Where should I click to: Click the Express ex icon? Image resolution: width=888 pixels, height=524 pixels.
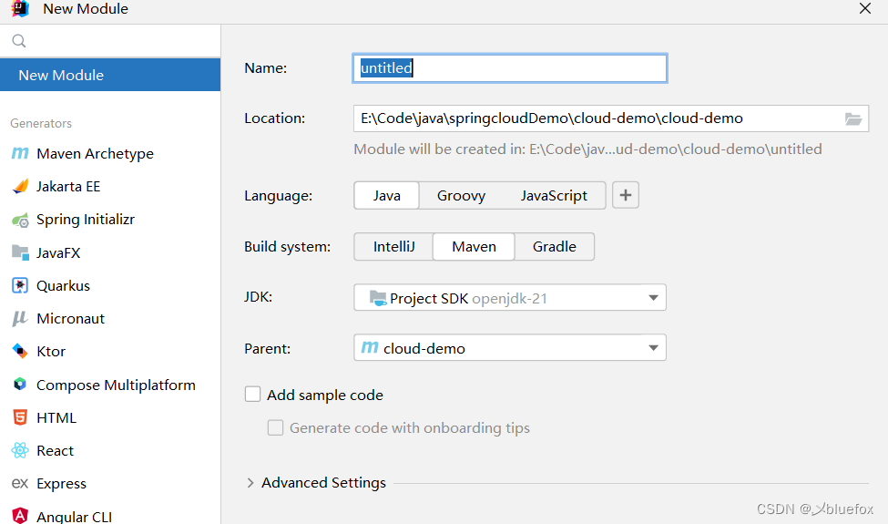point(20,483)
